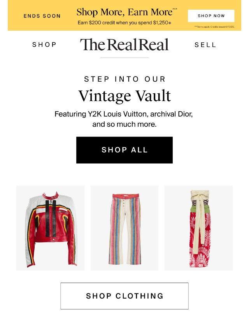Click the ENDS SOON label
Screen dimensions: 249x332
point(42,16)
